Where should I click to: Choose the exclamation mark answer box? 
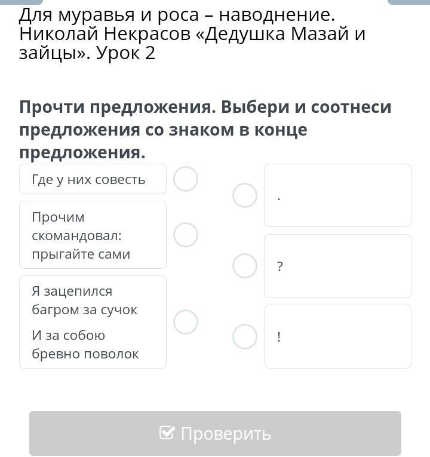tap(337, 336)
